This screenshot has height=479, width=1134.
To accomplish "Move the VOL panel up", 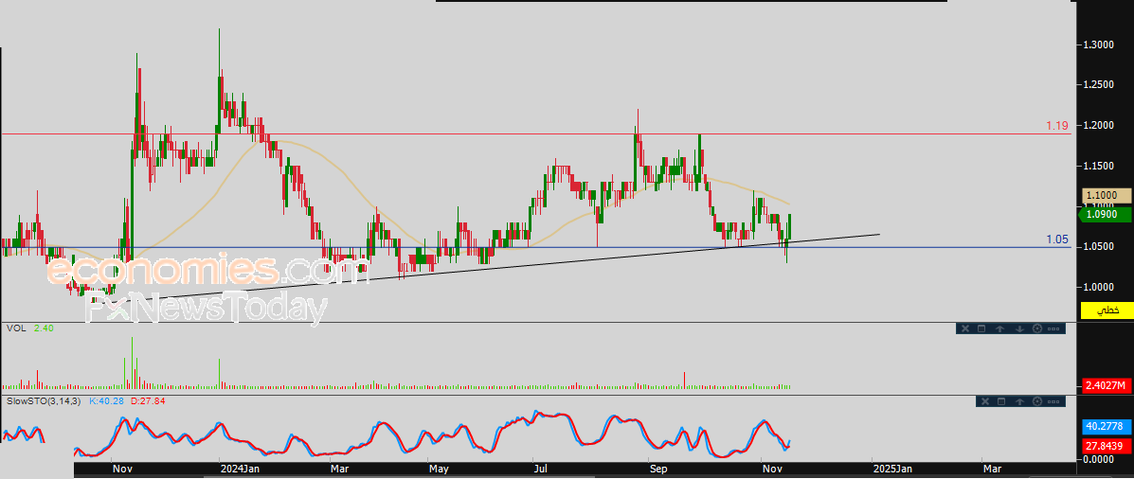I will click(999, 328).
